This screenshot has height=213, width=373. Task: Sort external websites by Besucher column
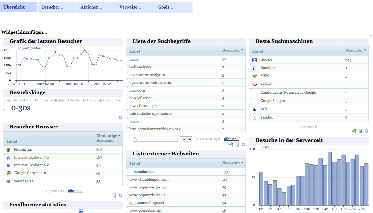pyautogui.click(x=242, y=163)
